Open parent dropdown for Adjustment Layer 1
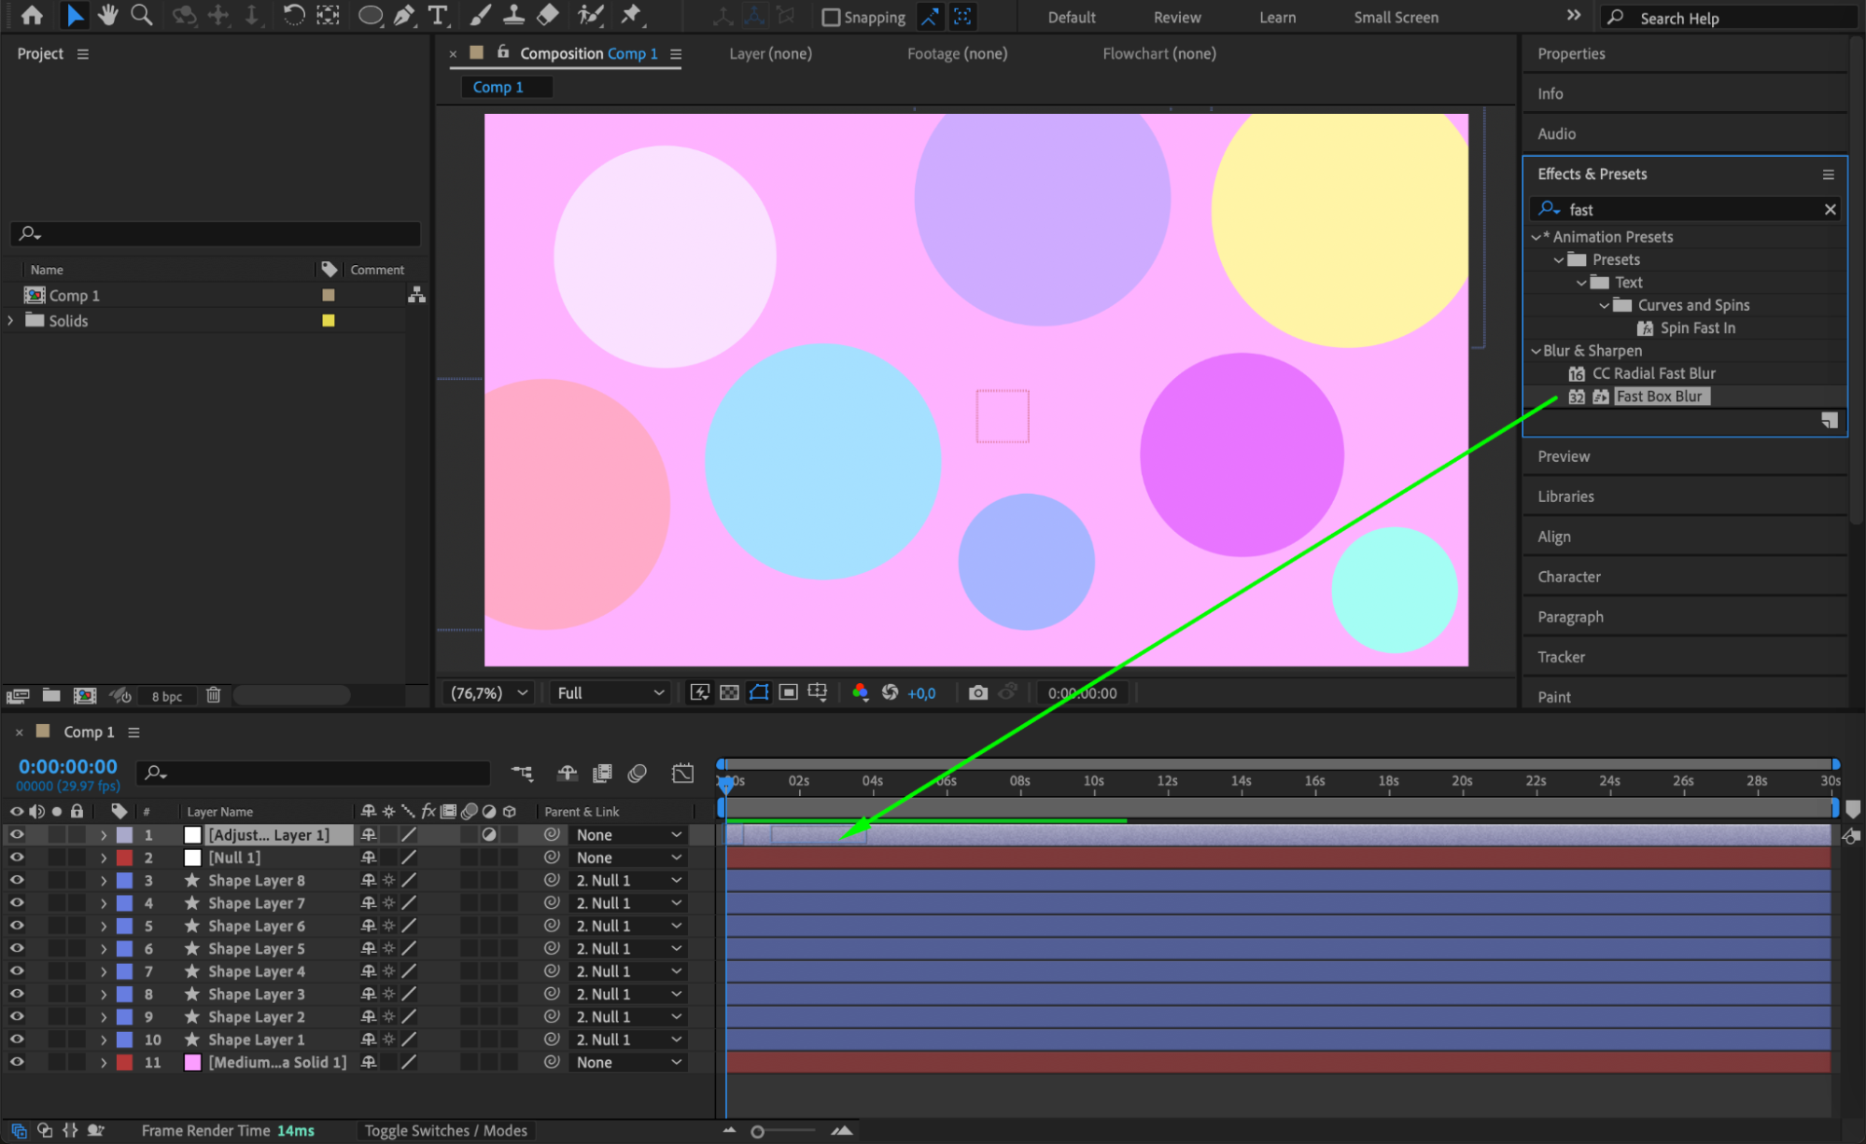 coord(628,834)
